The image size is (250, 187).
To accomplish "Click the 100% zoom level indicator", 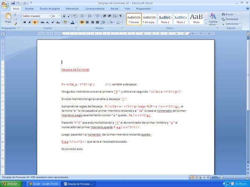I will 215,177.
